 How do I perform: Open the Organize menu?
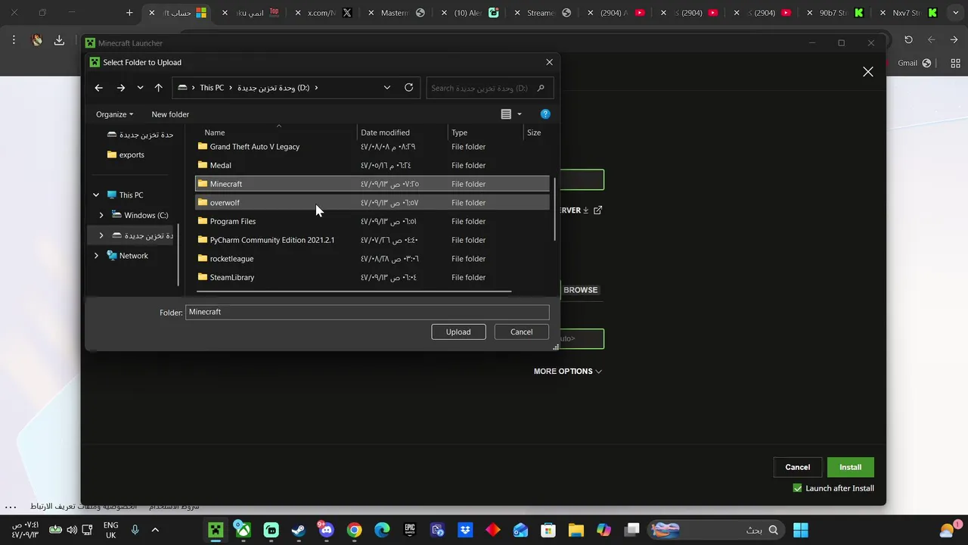(114, 114)
